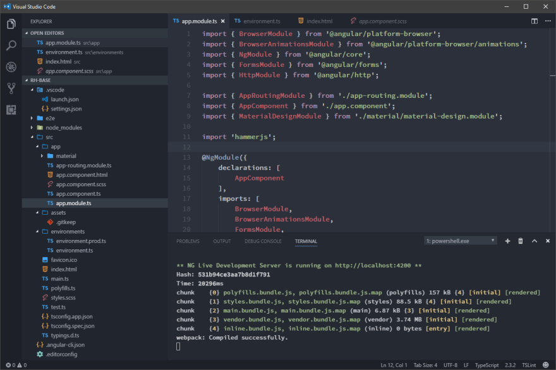
Task: Place cursor on code line 12
Action: click(358, 147)
